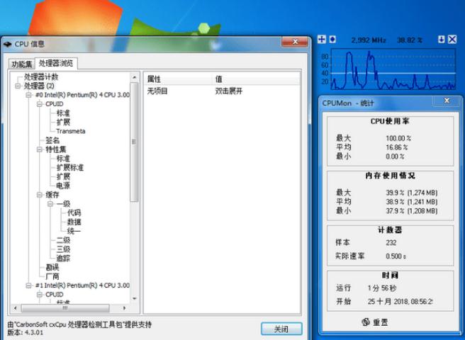
Task: Click the down arrow icon on the CPUMon widget
Action: coord(442,40)
